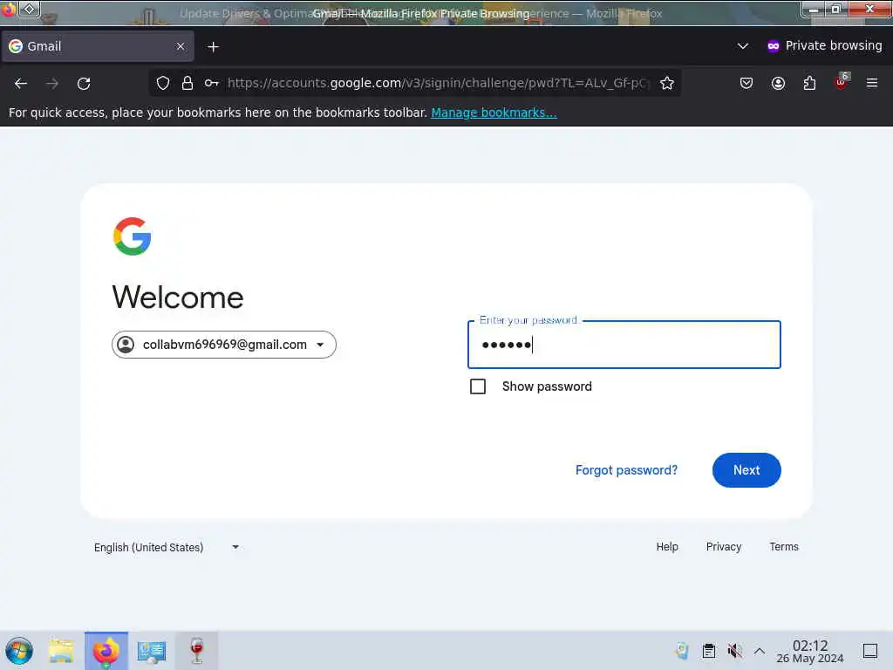Image resolution: width=893 pixels, height=670 pixels.
Task: Click the Private browsing indicator
Action: click(825, 46)
